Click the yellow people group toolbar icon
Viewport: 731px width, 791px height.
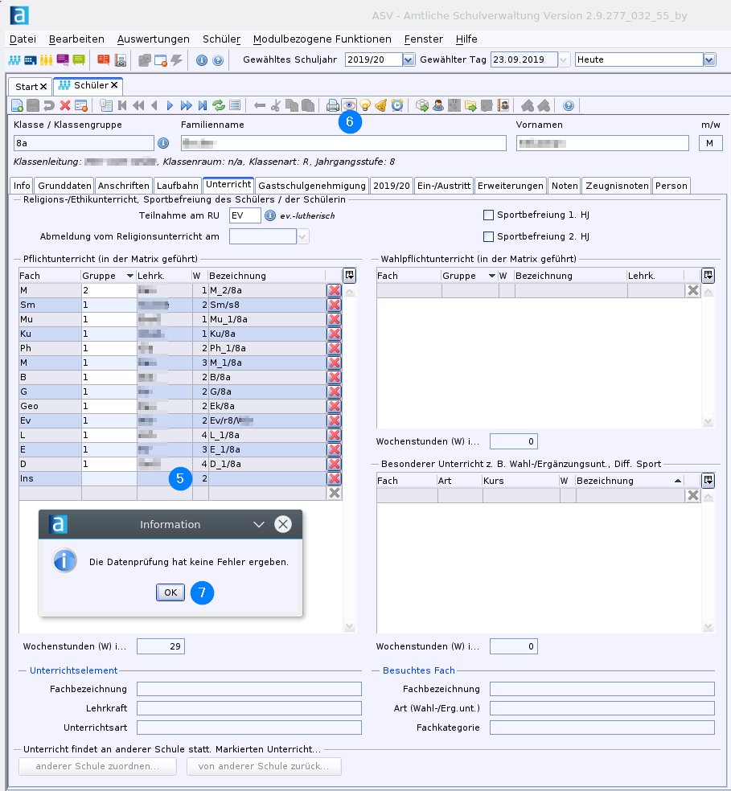(47, 60)
